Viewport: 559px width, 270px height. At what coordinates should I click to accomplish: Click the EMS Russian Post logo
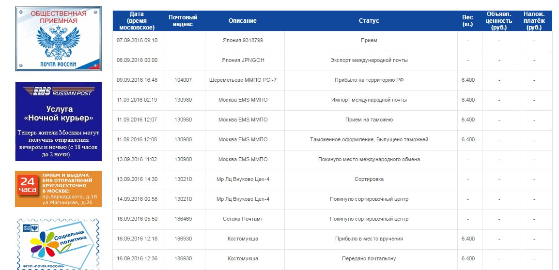tap(58, 91)
